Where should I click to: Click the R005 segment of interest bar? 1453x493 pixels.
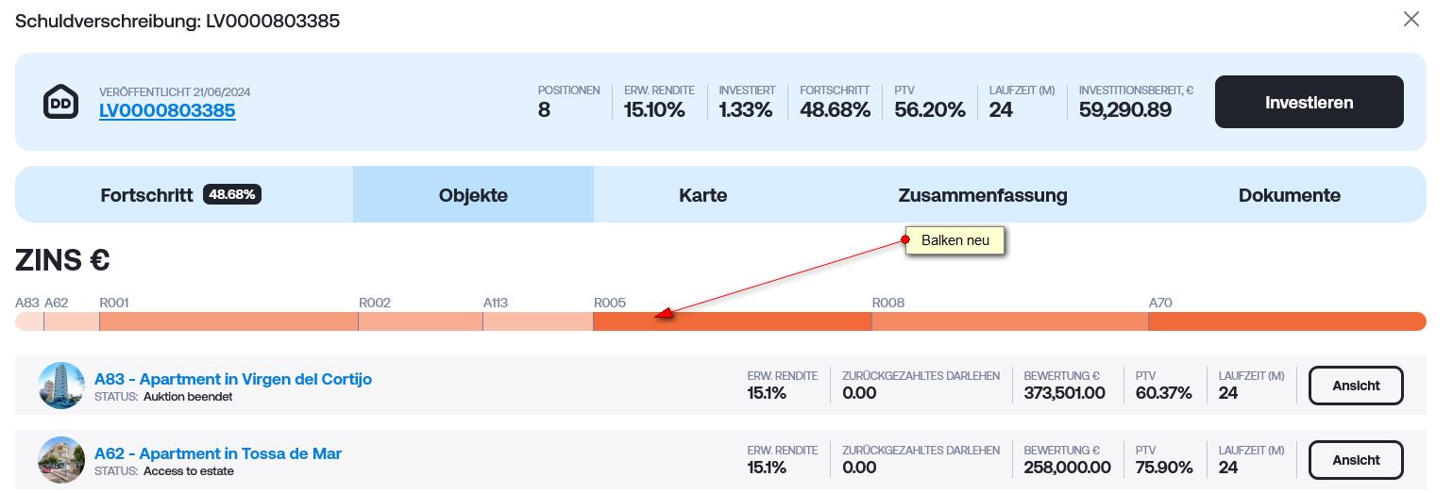pos(732,321)
